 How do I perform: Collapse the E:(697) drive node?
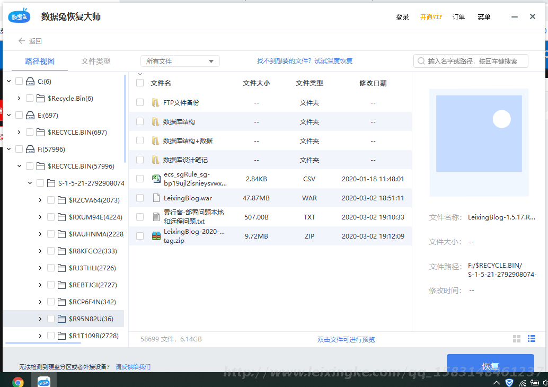point(8,116)
